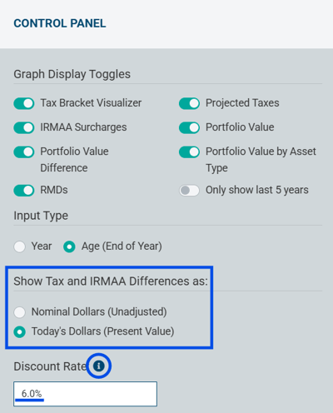333x413 pixels.
Task: Turn off the Projected Taxes toggle
Action: [189, 103]
